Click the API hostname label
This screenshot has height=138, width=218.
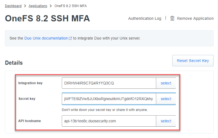point(29,121)
